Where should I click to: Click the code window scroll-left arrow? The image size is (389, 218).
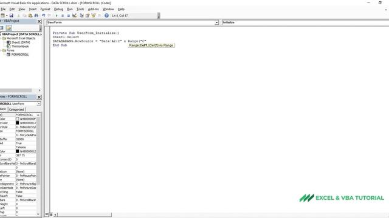[x=55, y=214]
